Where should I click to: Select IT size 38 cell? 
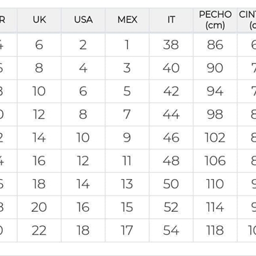(171, 45)
